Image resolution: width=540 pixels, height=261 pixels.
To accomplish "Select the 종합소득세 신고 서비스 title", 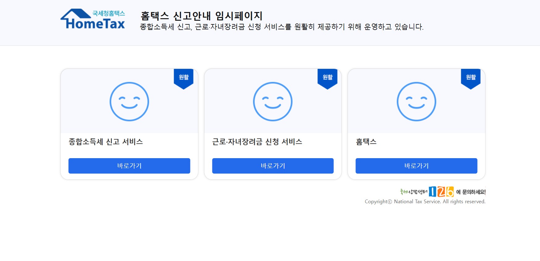I will point(106,142).
